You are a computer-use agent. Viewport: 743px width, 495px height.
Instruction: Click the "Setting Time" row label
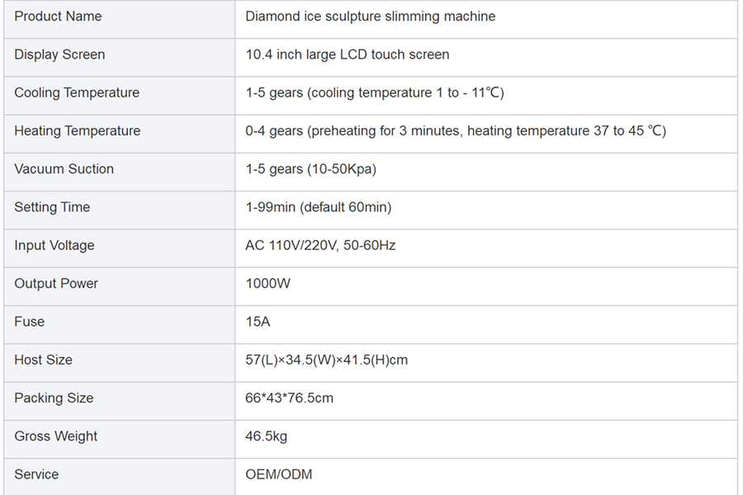[52, 207]
